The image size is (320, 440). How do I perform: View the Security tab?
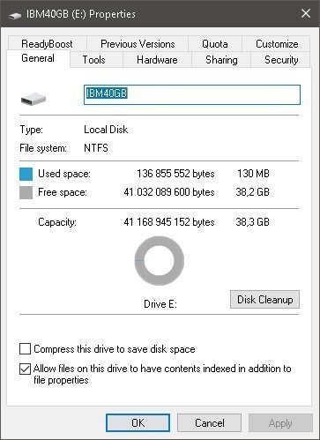pos(281,60)
